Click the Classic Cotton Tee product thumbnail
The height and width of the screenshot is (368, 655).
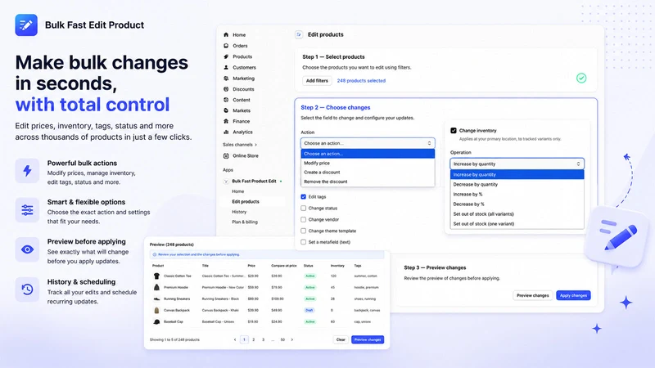156,276
